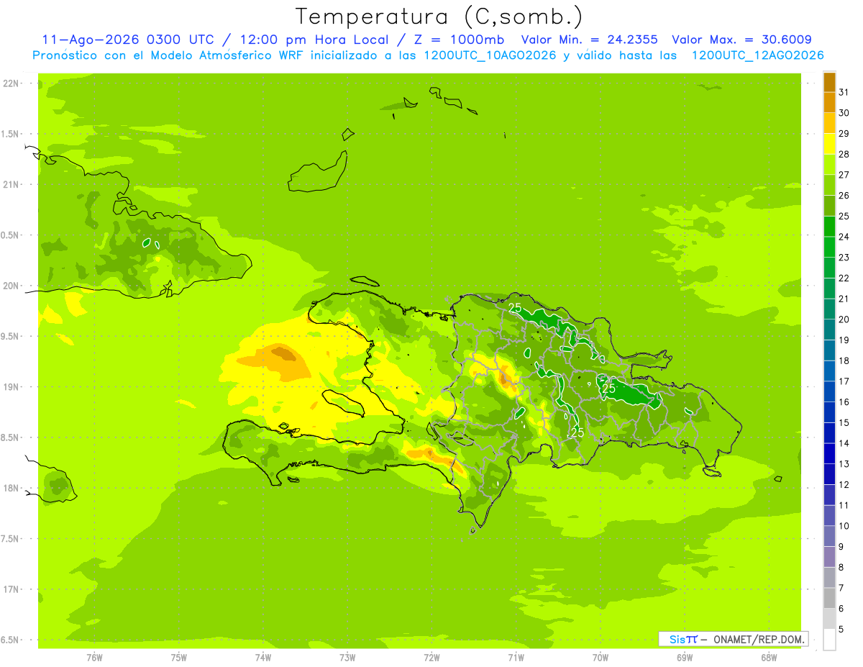This screenshot has height=667, width=863.
Task: Click the 73W longitude label
Action: pos(347,657)
